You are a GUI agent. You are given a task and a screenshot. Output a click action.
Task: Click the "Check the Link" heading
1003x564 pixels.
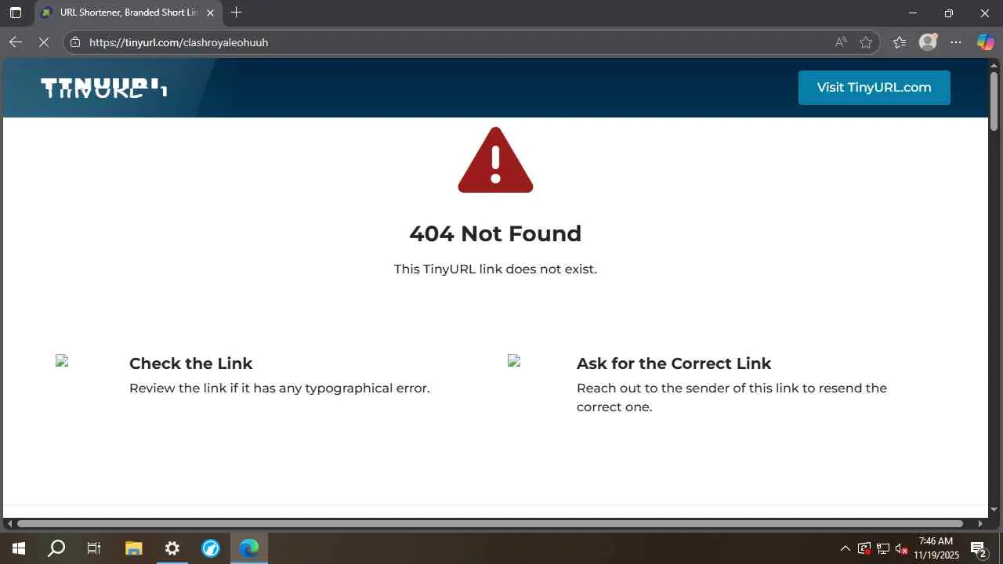(190, 363)
